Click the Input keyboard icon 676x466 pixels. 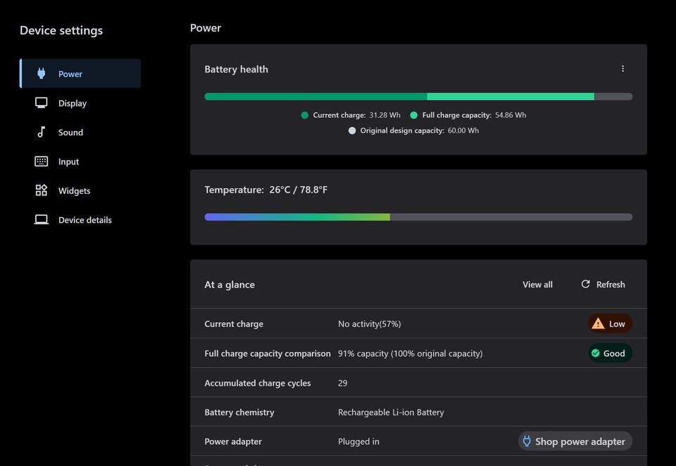[x=42, y=161]
